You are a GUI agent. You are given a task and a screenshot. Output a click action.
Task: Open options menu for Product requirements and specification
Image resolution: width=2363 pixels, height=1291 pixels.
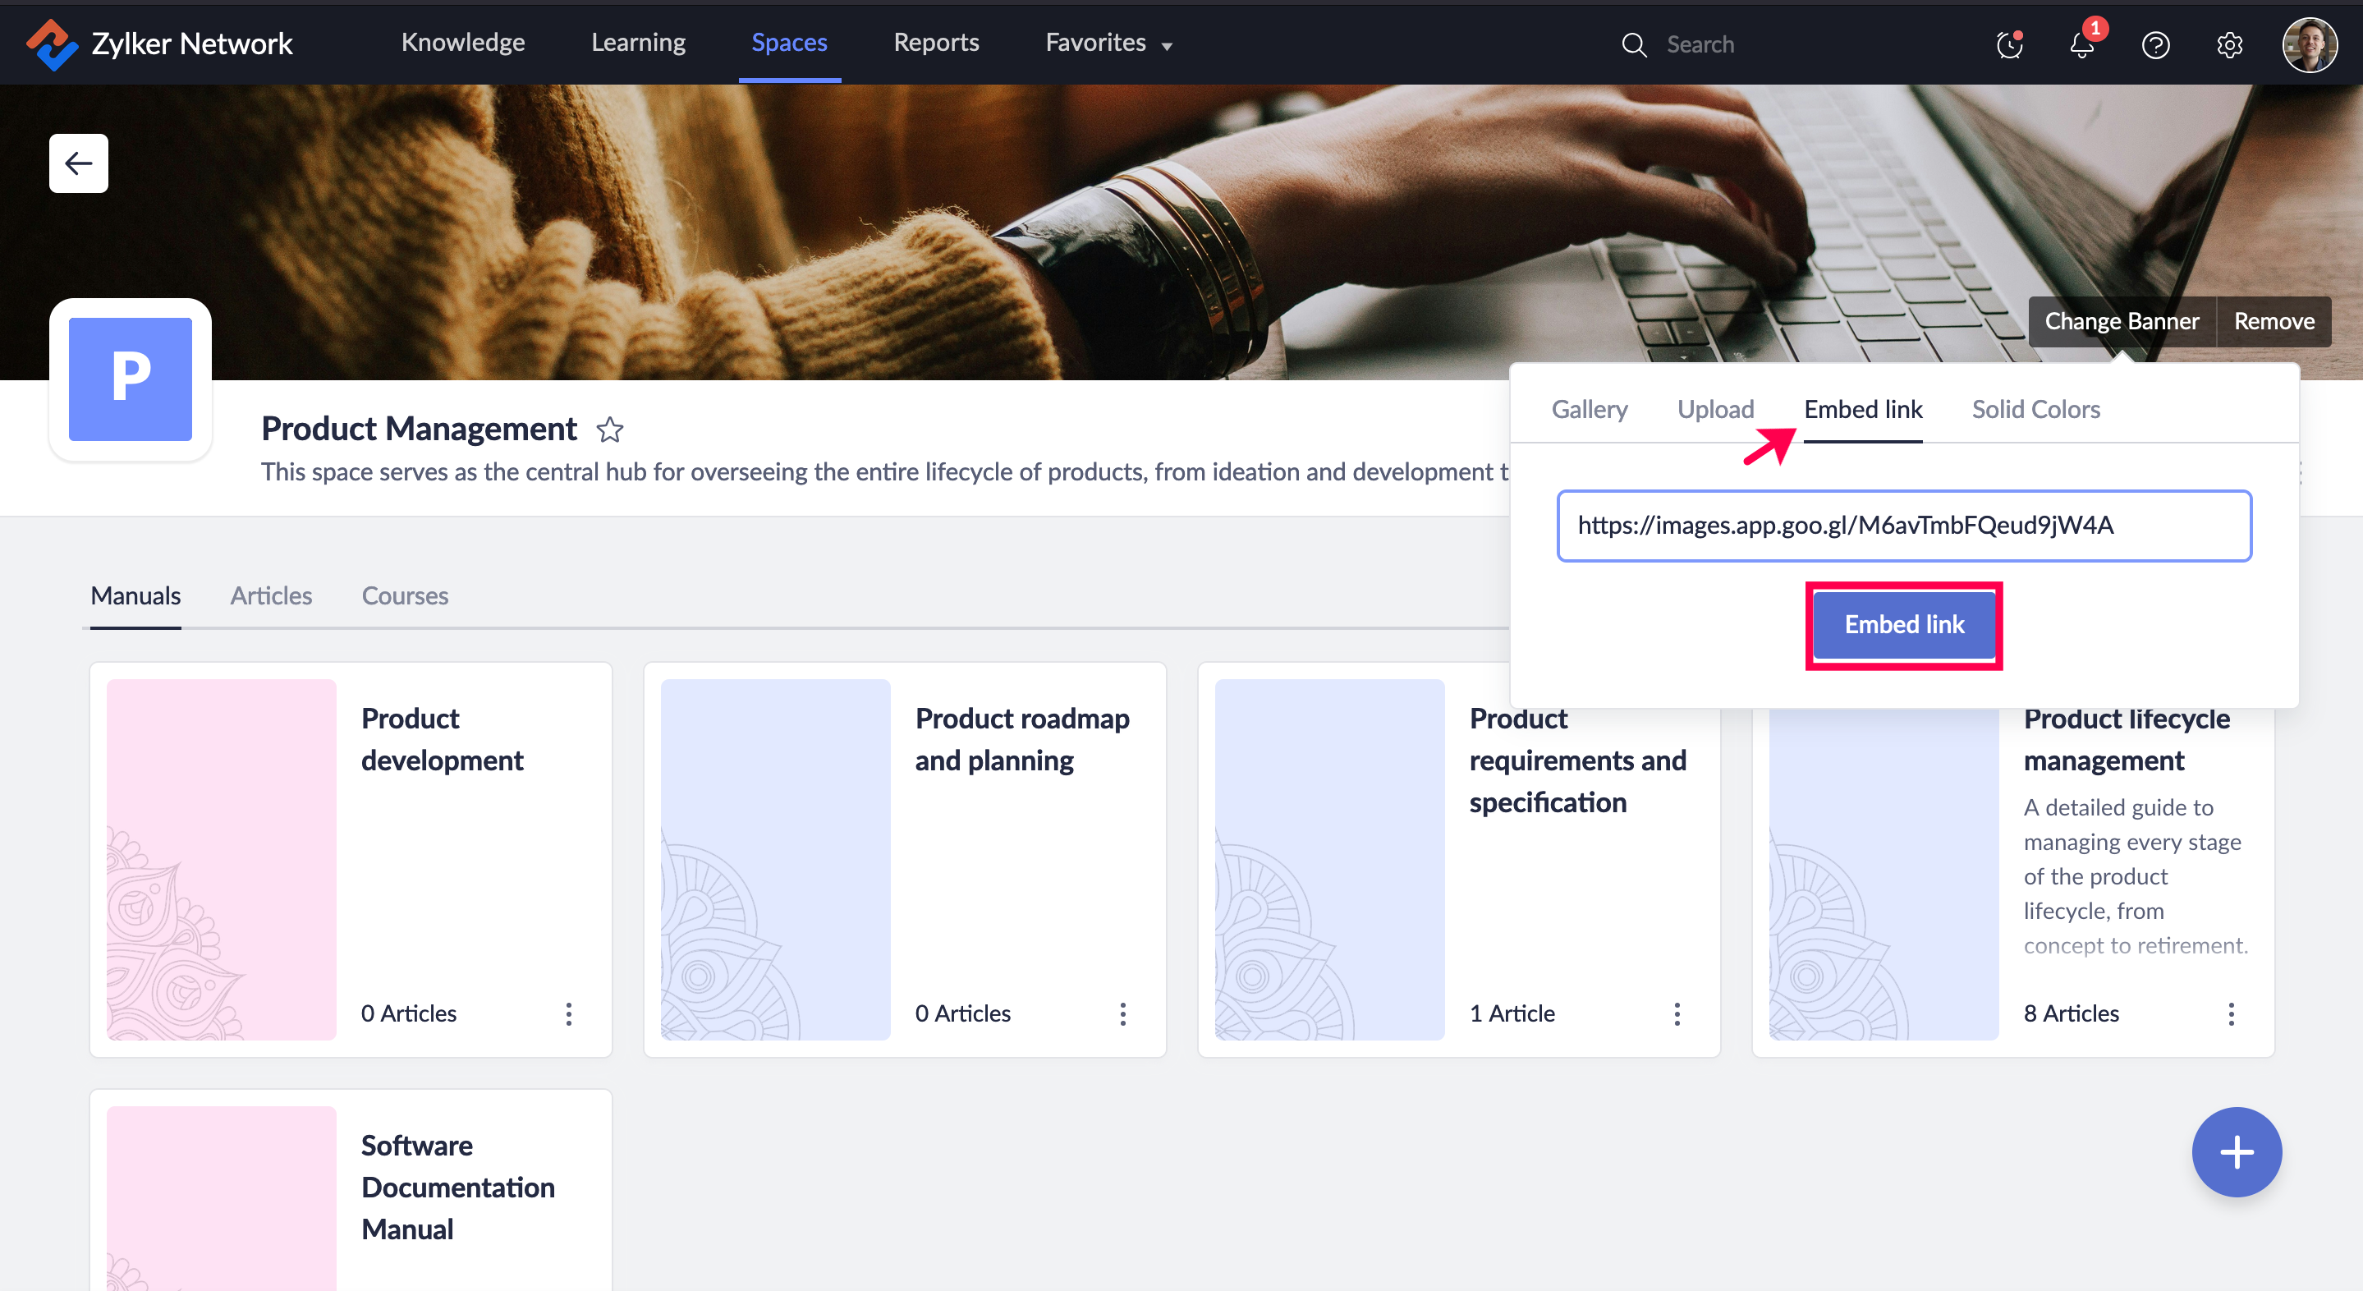pos(1677,1014)
